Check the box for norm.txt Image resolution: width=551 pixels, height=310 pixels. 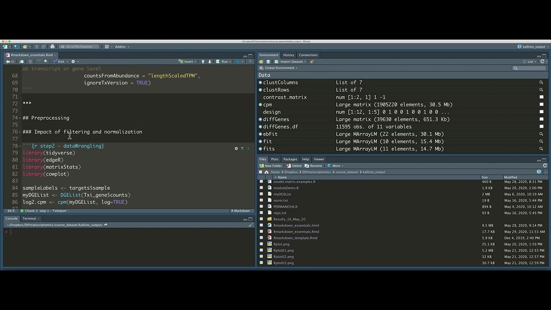pyautogui.click(x=261, y=201)
